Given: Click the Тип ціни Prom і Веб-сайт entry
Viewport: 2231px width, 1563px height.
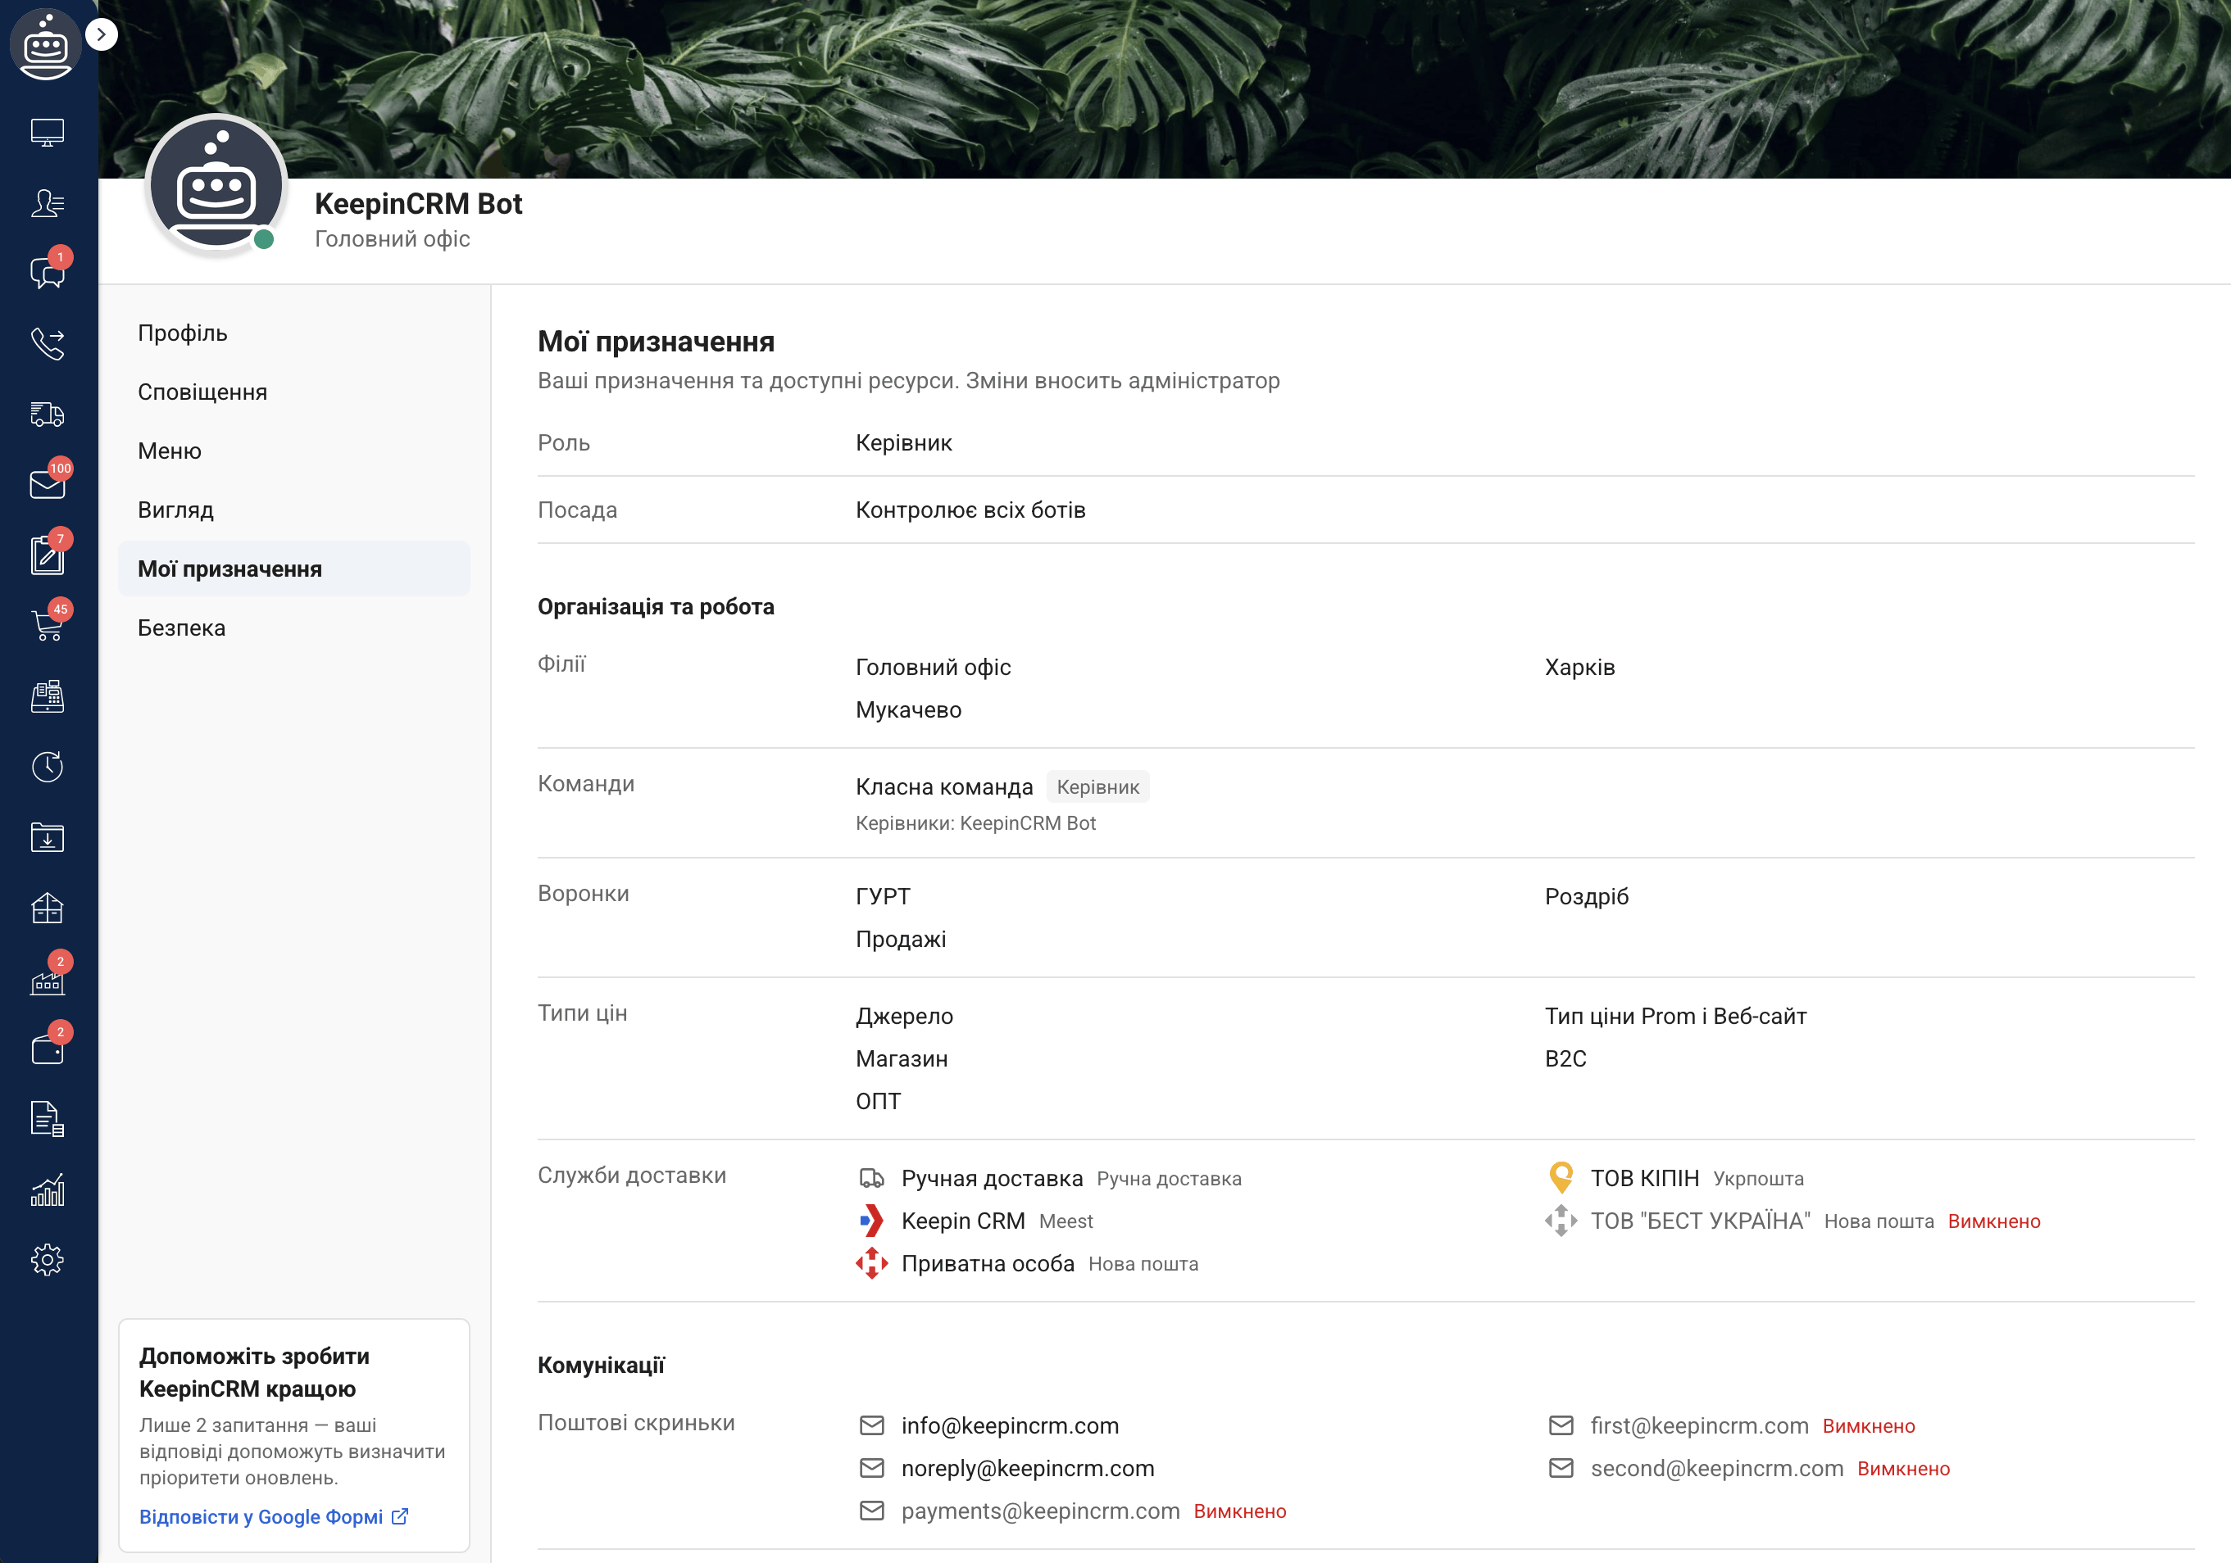Looking at the screenshot, I should tap(1675, 1016).
